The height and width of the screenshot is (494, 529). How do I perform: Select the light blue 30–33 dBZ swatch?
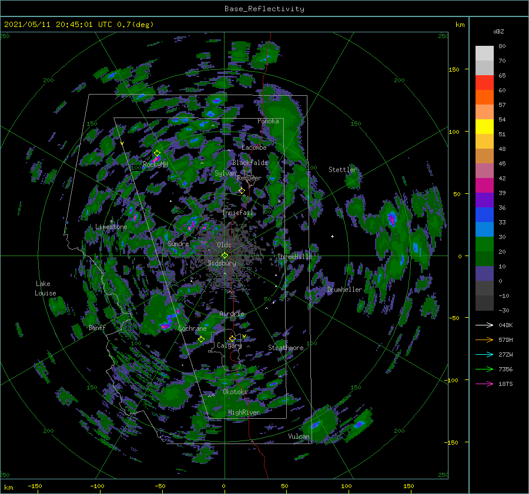coord(484,230)
